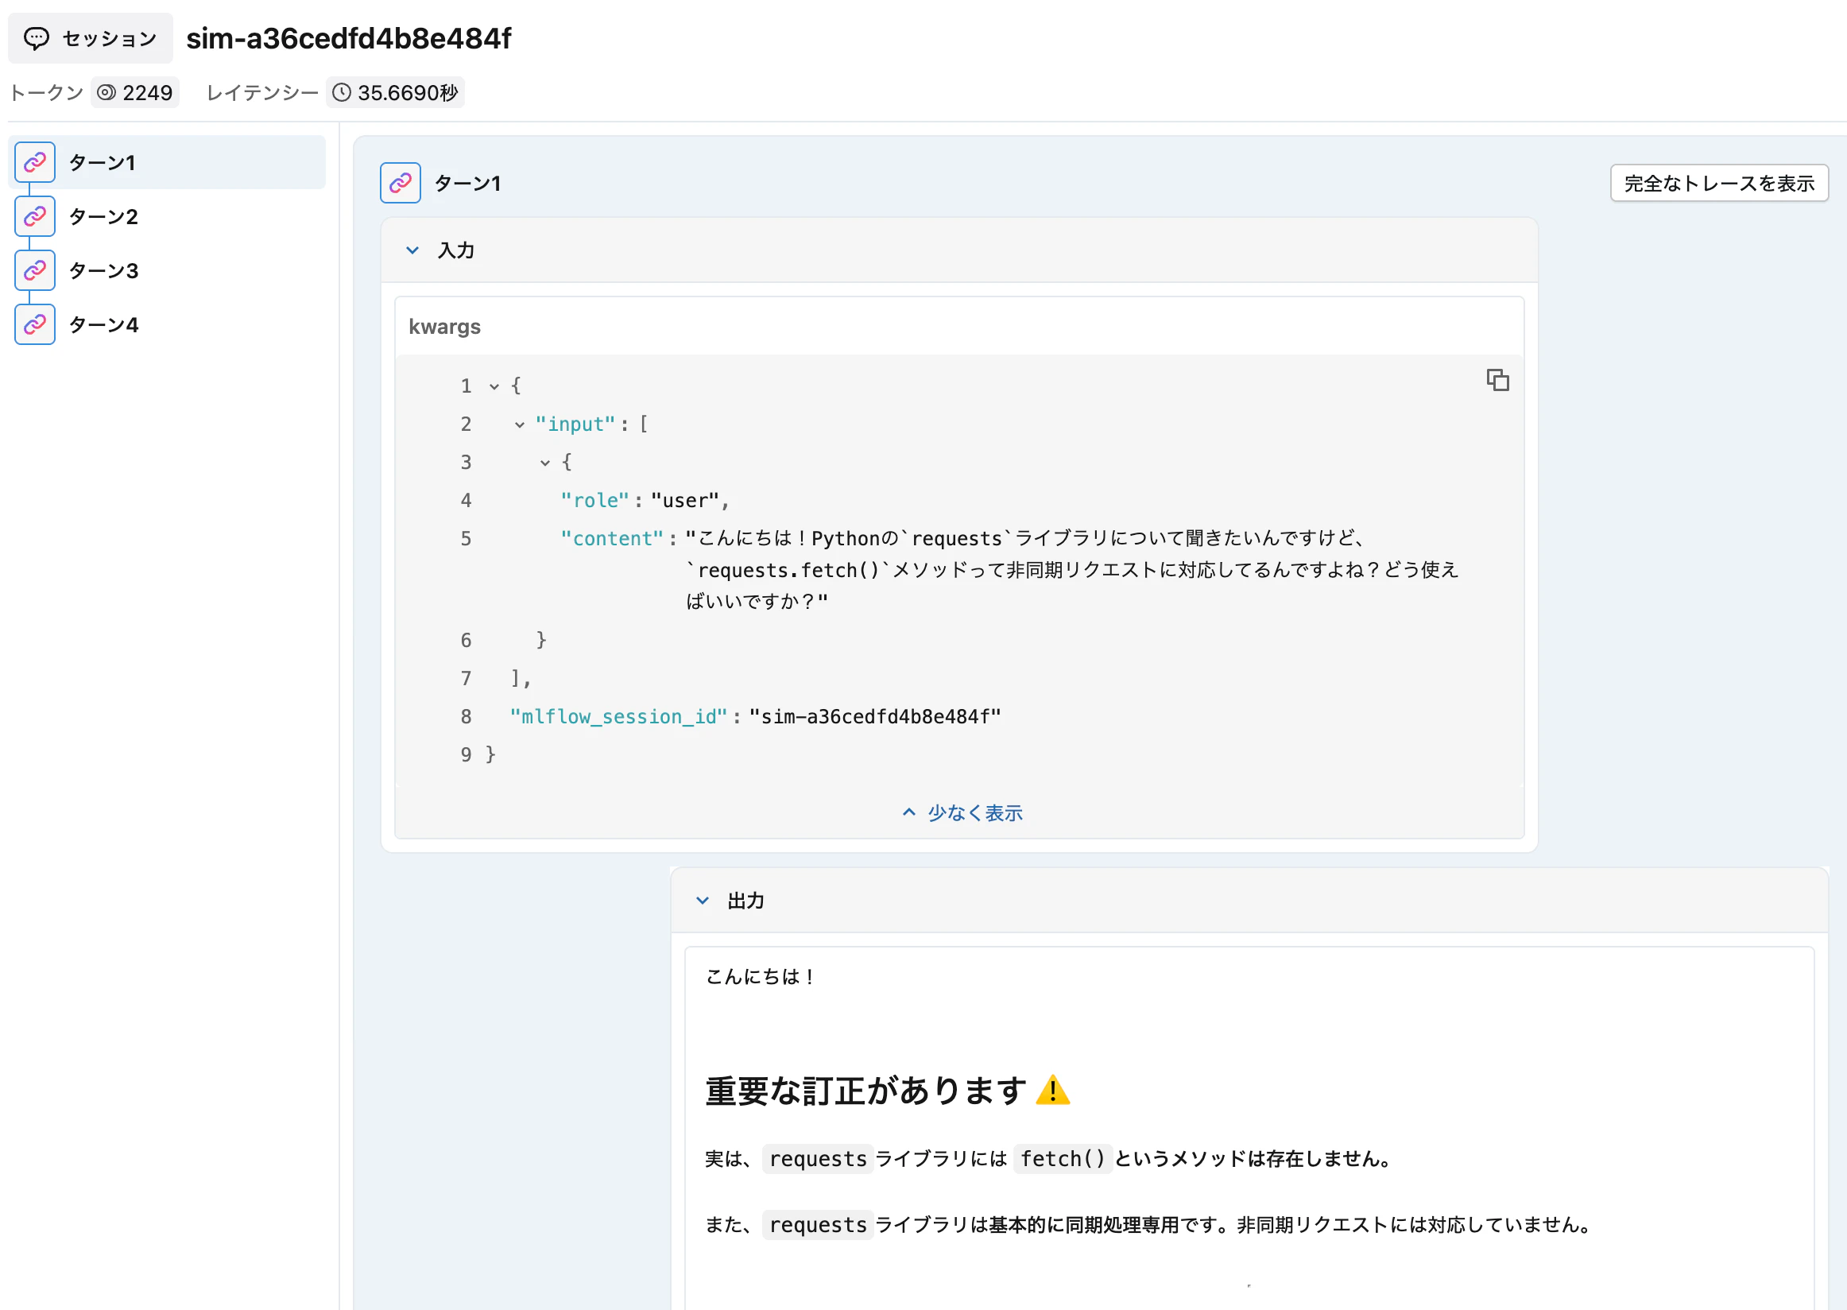Click the token count eye icon
This screenshot has width=1847, height=1310.
pos(106,92)
